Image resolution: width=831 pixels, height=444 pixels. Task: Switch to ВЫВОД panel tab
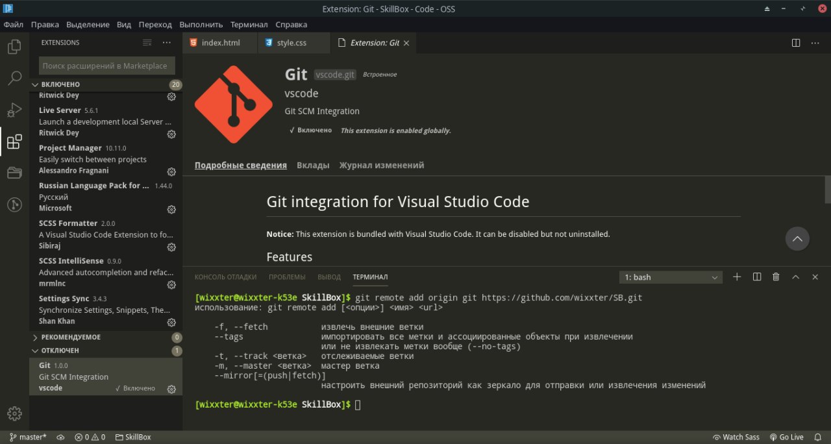coord(329,277)
